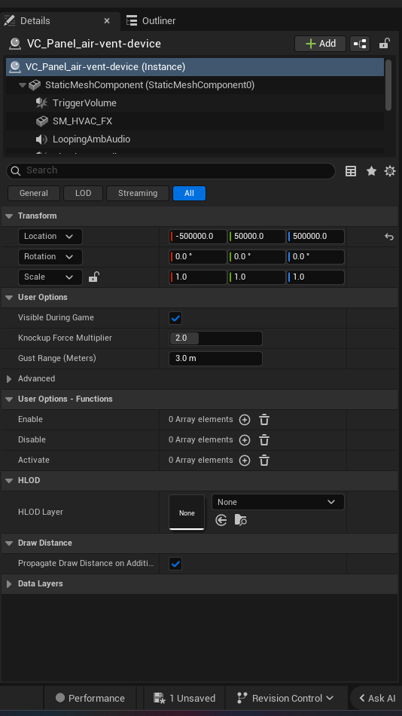Click the HLOD Layer None thumbnail
The image size is (402, 716).
point(187,513)
